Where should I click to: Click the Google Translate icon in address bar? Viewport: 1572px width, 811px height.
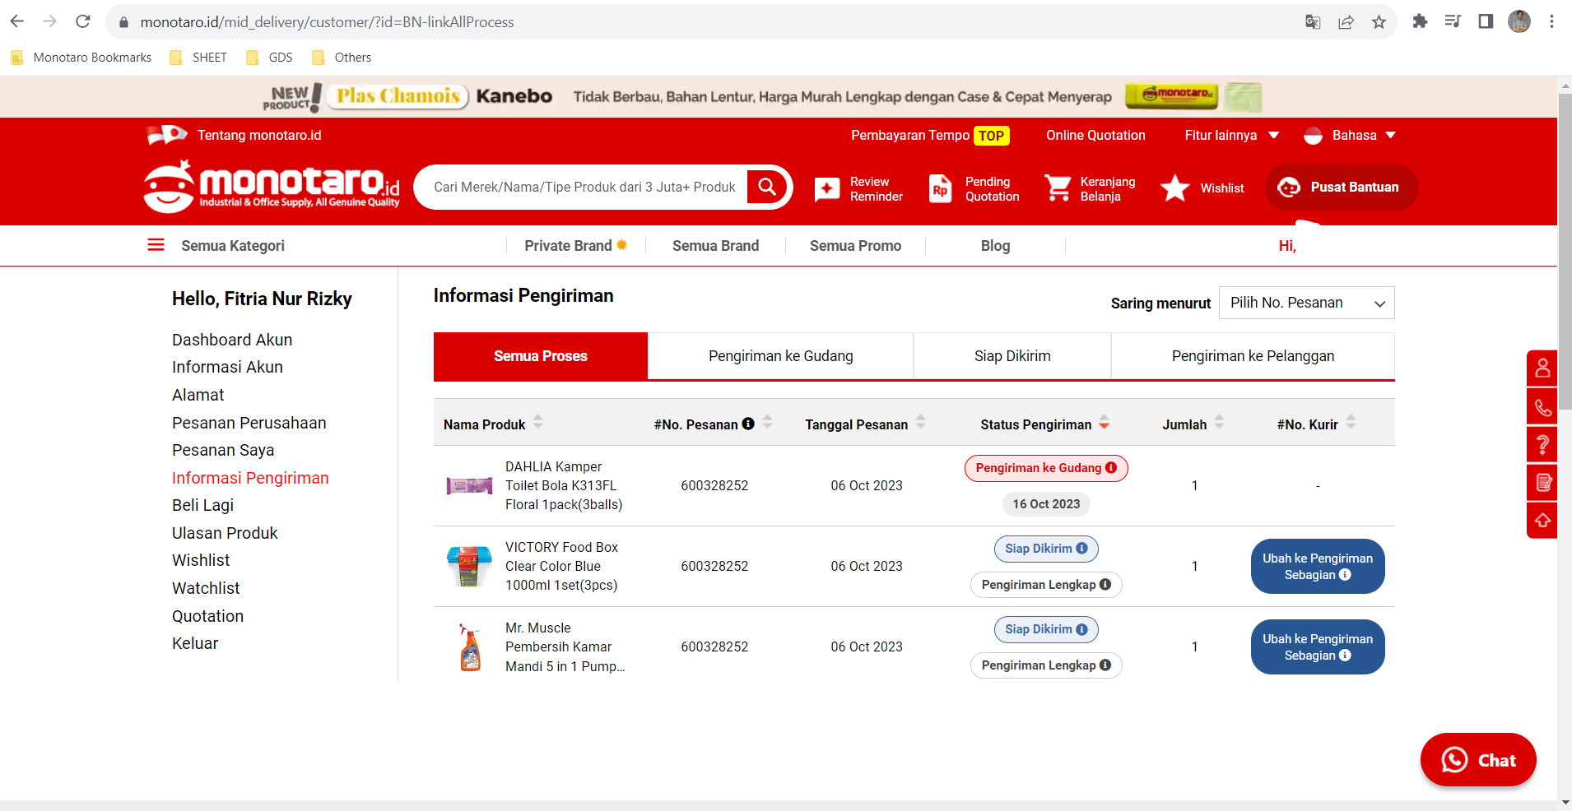pyautogui.click(x=1313, y=22)
